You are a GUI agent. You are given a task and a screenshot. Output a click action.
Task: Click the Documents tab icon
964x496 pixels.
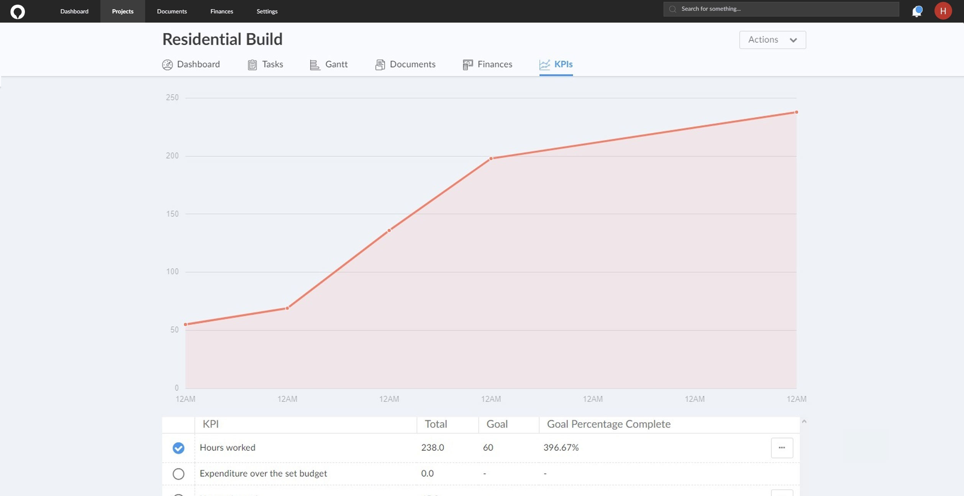click(380, 64)
